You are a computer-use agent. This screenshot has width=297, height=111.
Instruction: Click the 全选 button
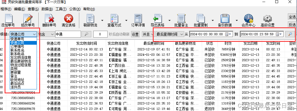[292, 17]
